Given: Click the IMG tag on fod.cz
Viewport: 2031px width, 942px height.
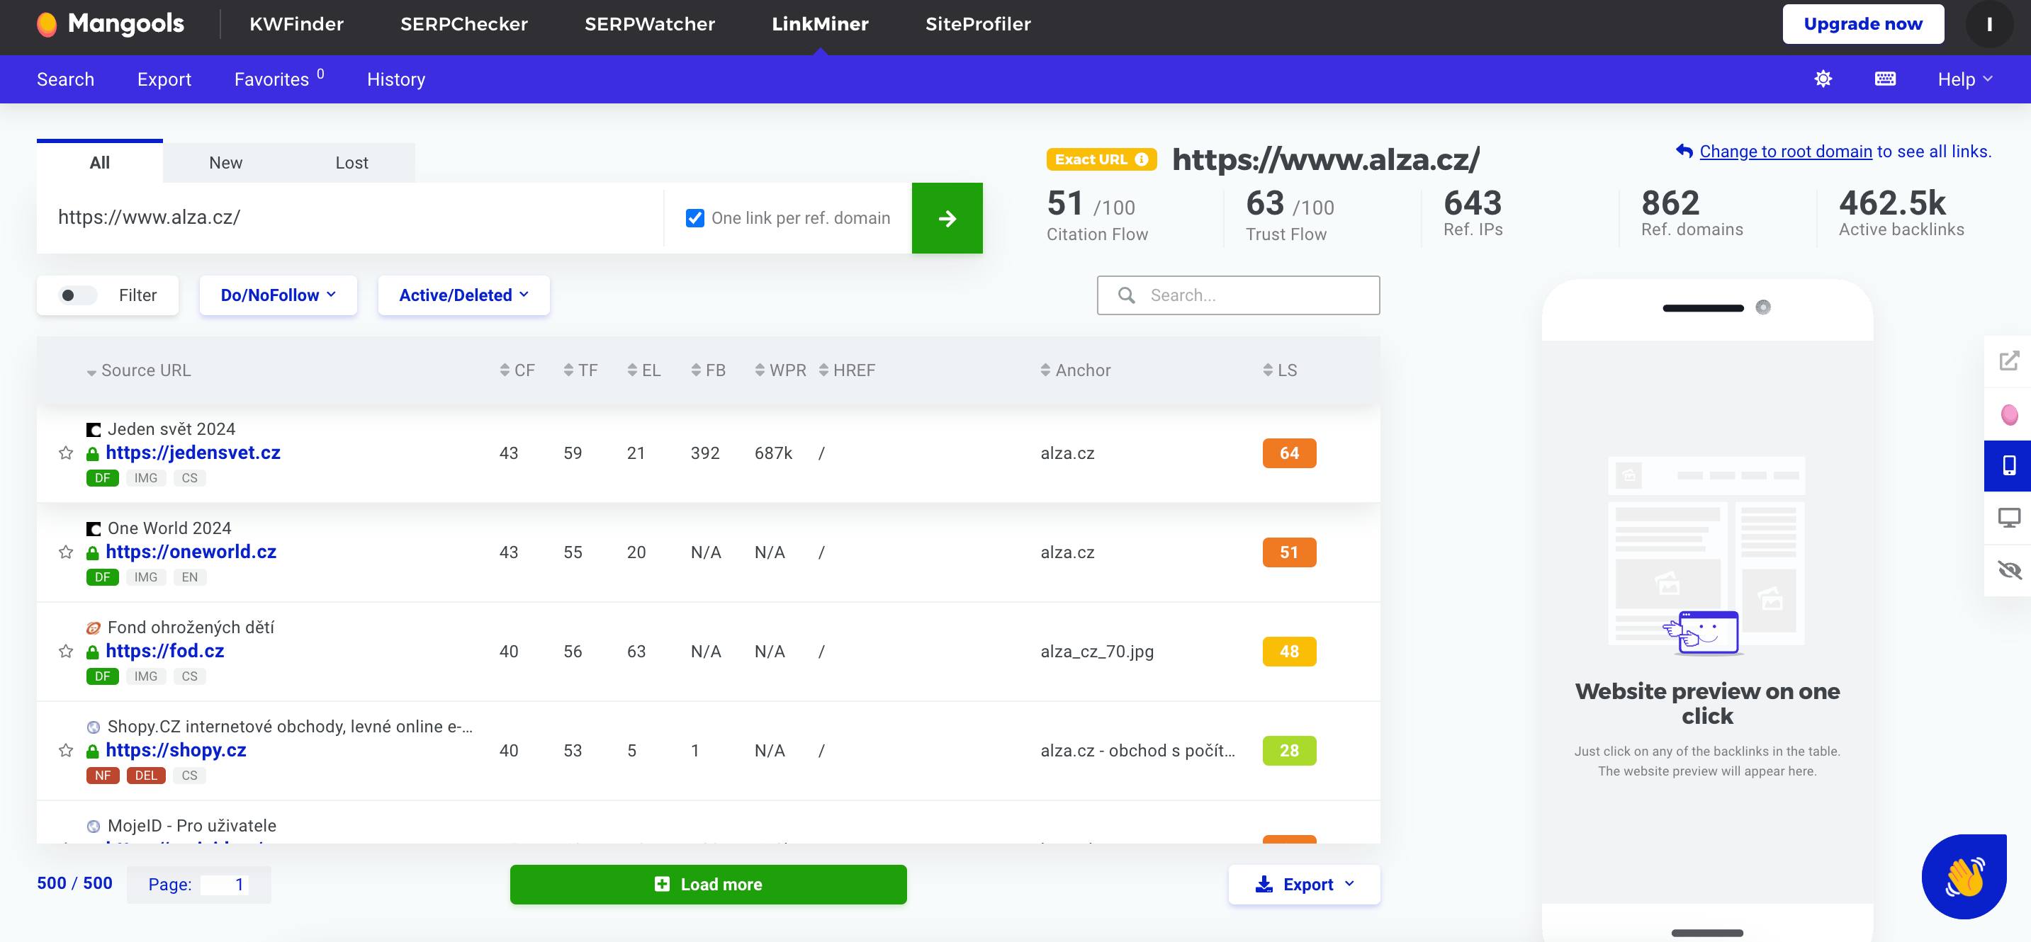Looking at the screenshot, I should point(146,676).
